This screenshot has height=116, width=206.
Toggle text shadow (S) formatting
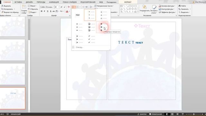click(x=51, y=11)
